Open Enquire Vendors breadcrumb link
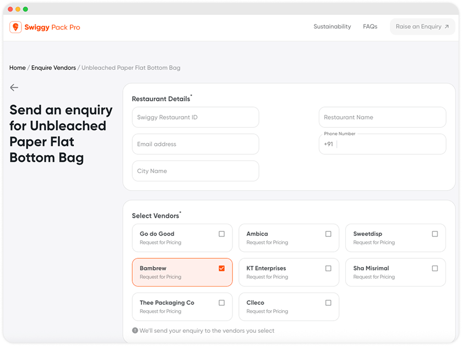The image size is (462, 346). tap(53, 68)
